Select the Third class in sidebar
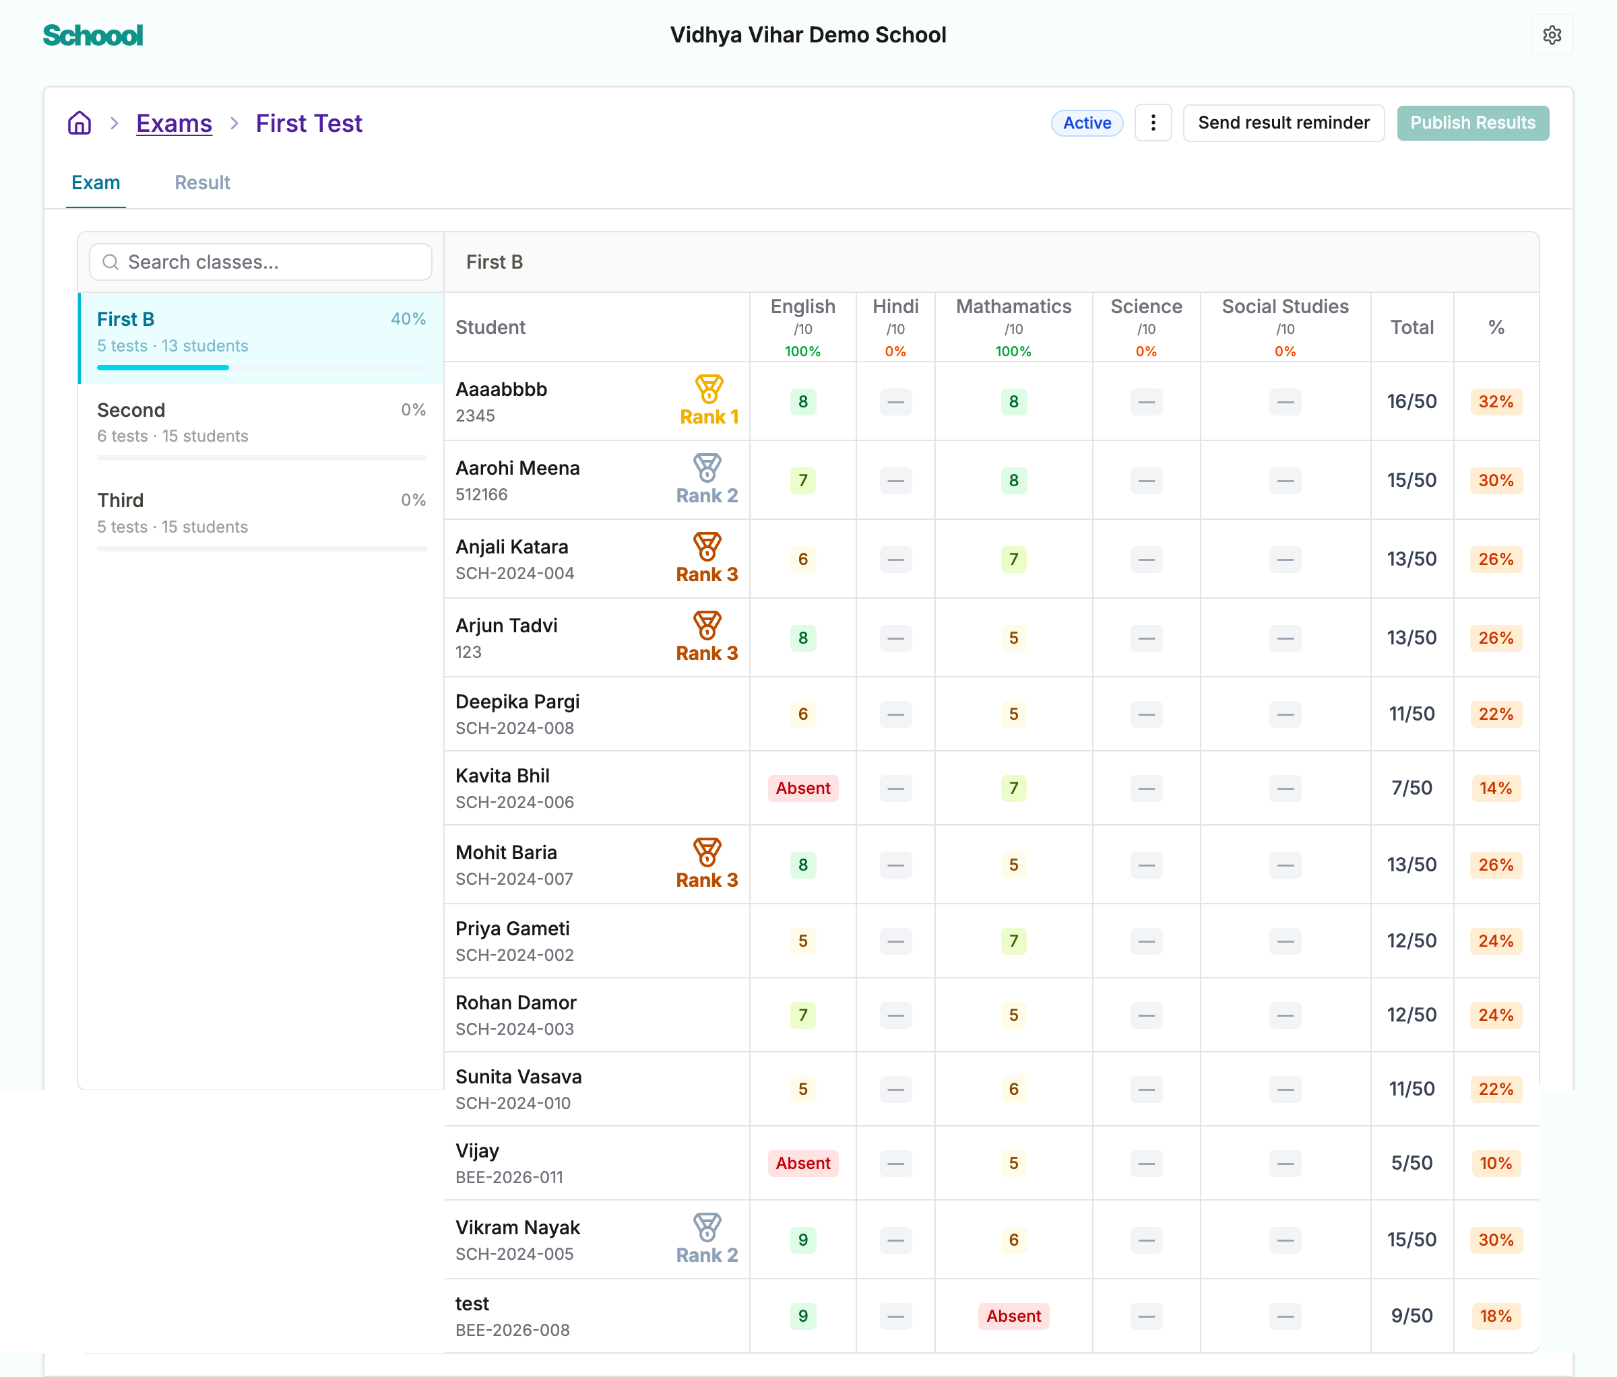The width and height of the screenshot is (1617, 1377). click(x=261, y=518)
